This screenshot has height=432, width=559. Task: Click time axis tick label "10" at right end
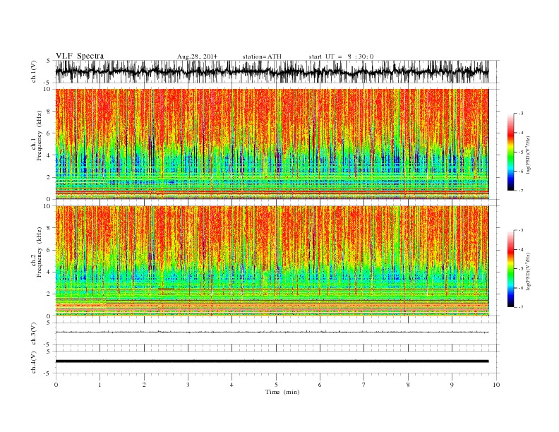click(496, 385)
